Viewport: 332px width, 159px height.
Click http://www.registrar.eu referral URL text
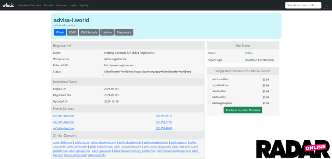click(118, 65)
